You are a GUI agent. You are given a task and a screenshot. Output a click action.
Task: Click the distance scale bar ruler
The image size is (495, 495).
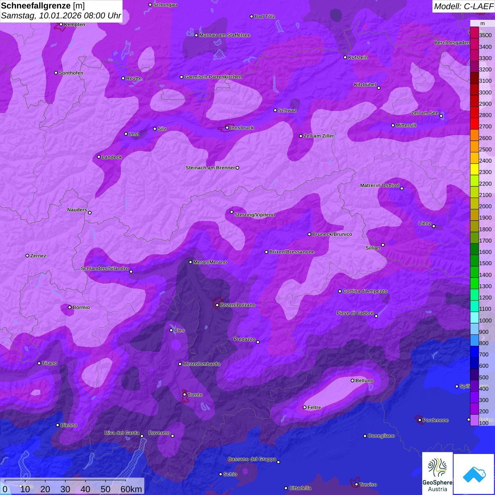point(65,481)
